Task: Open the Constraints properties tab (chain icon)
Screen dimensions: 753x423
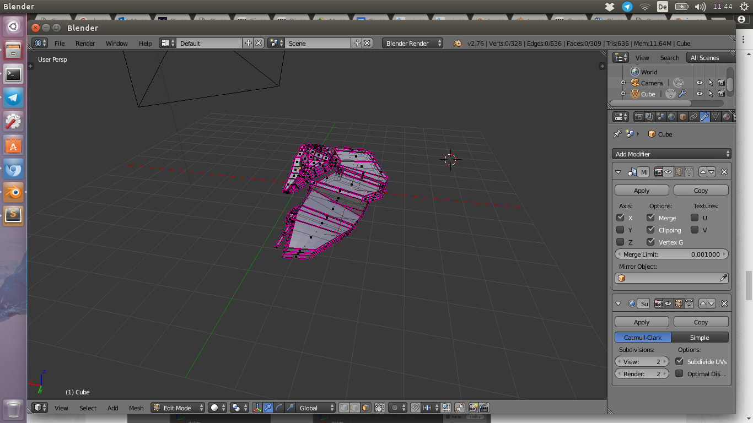Action: [693, 117]
